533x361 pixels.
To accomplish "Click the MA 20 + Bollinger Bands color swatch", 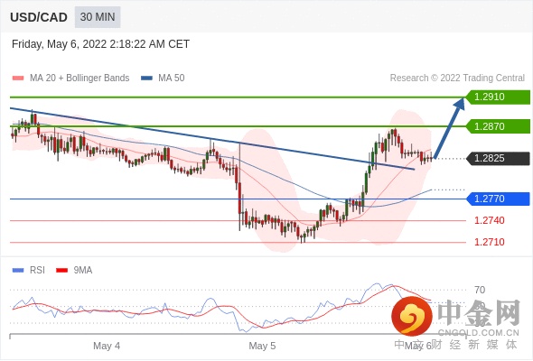I will pyautogui.click(x=18, y=79).
